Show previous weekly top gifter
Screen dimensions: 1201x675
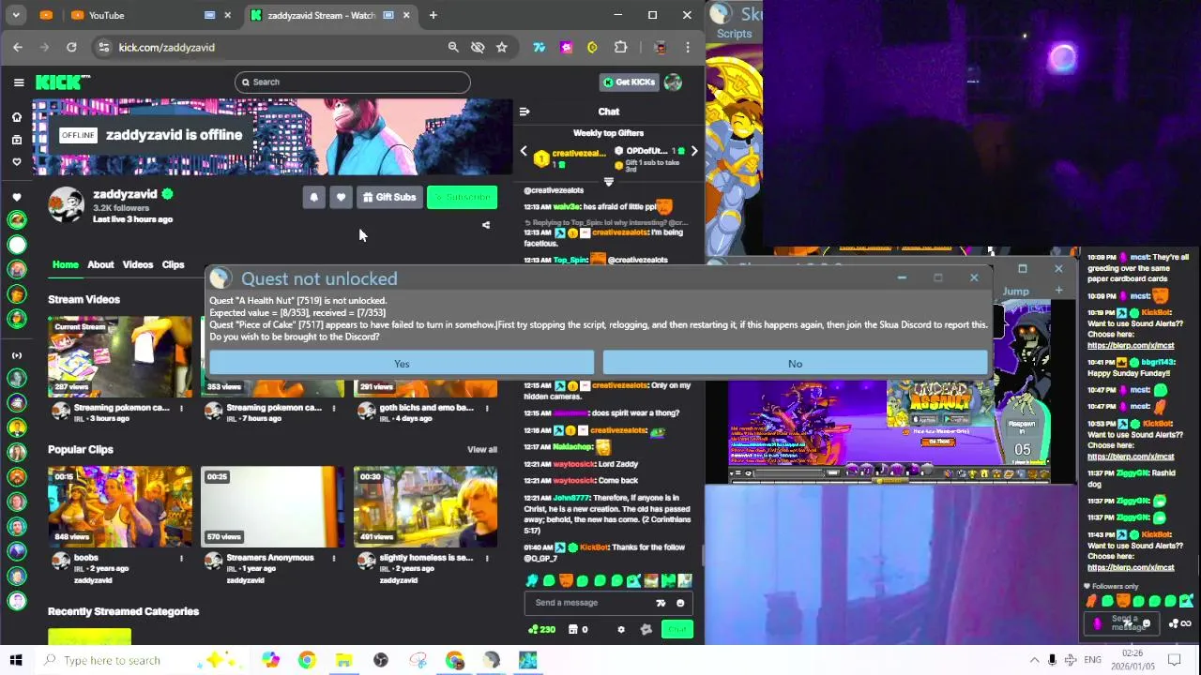tap(524, 151)
